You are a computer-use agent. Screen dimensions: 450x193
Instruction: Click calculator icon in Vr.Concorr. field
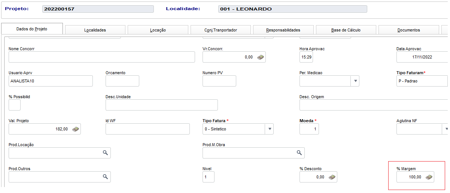tap(260, 57)
